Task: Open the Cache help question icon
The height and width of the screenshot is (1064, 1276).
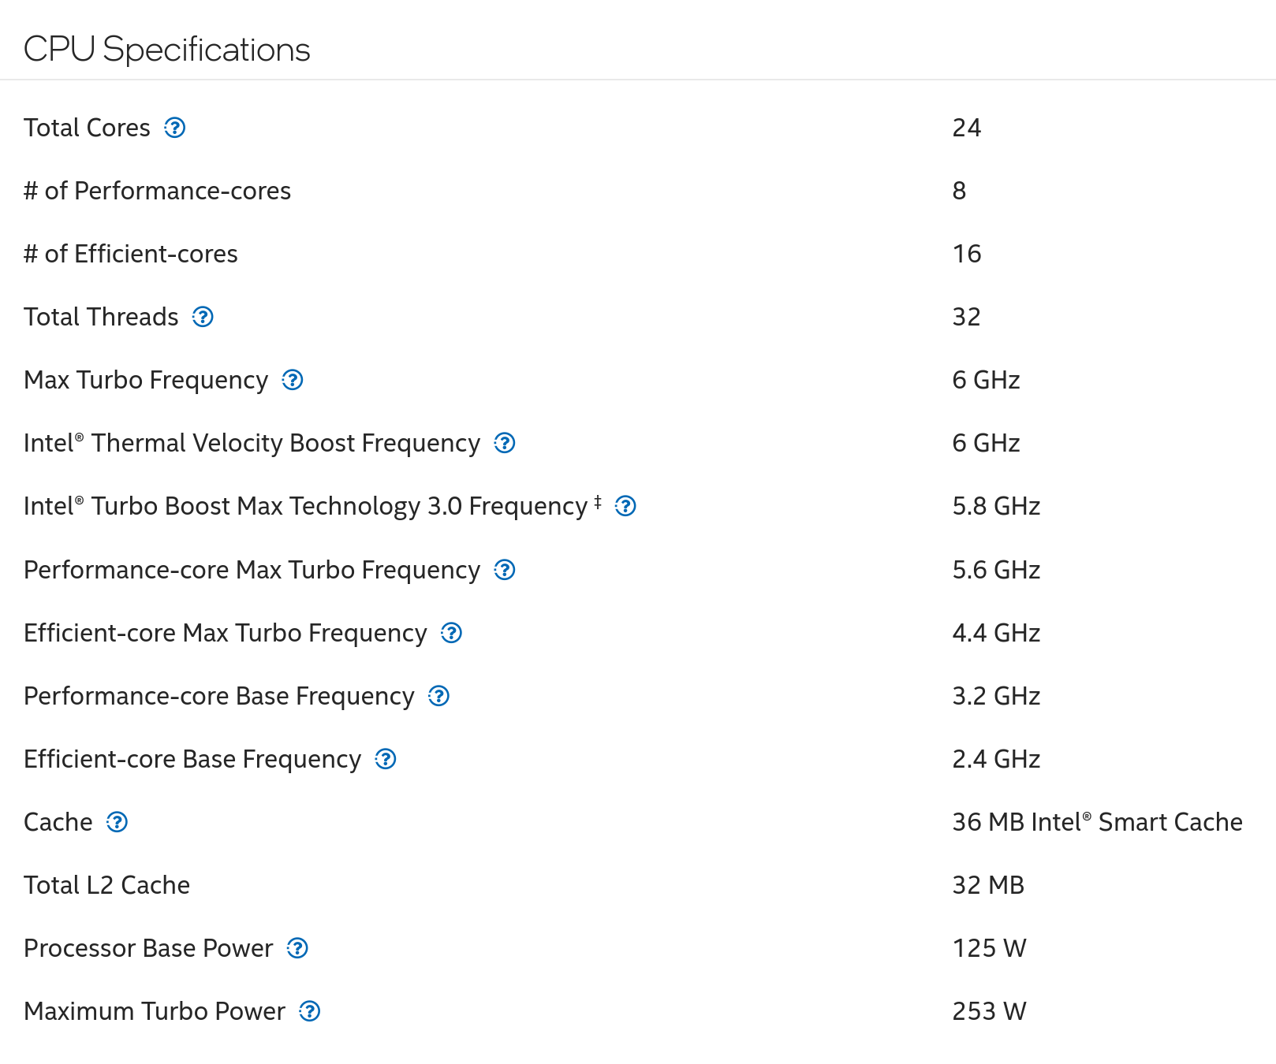Action: [x=118, y=822]
